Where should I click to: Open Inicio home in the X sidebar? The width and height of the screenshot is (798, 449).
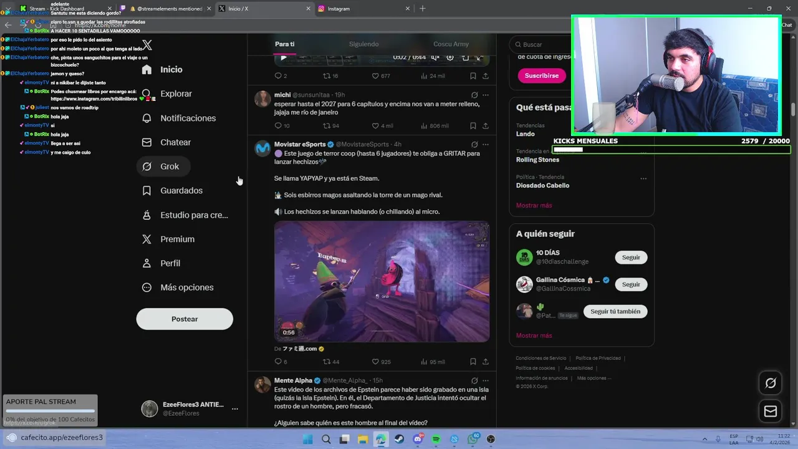(x=162, y=70)
